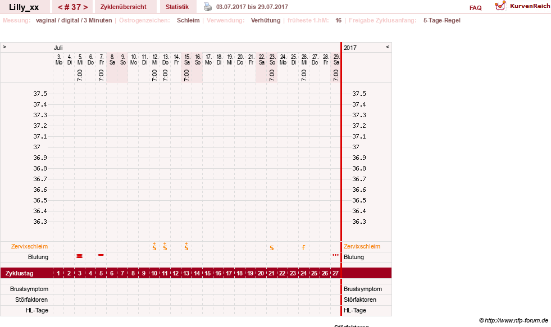Image resolution: width=551 pixels, height=327 pixels.
Task: Click the left Zervixschleim row label
Action: click(30, 246)
